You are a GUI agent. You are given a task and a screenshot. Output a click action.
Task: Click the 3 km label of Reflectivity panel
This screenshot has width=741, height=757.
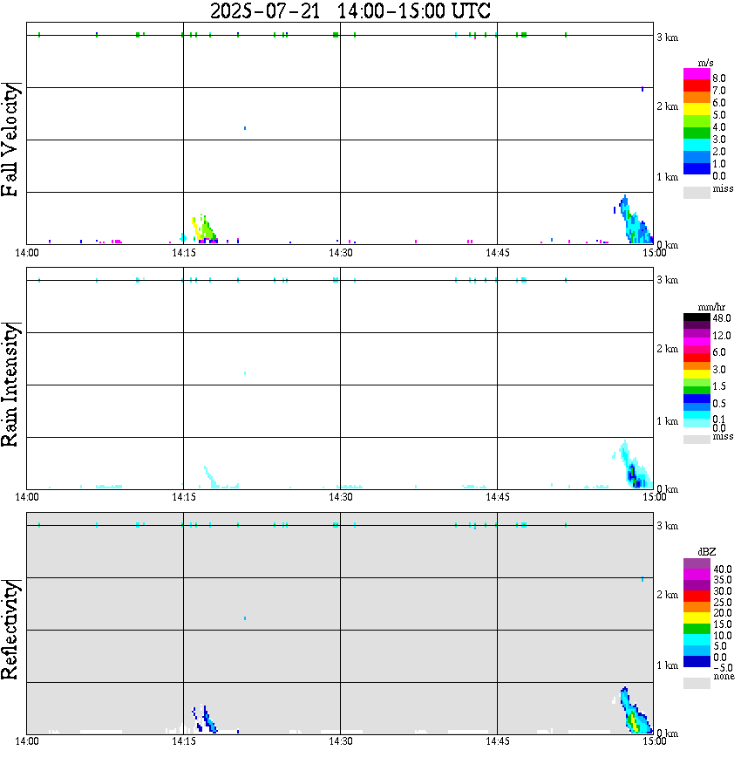667,526
